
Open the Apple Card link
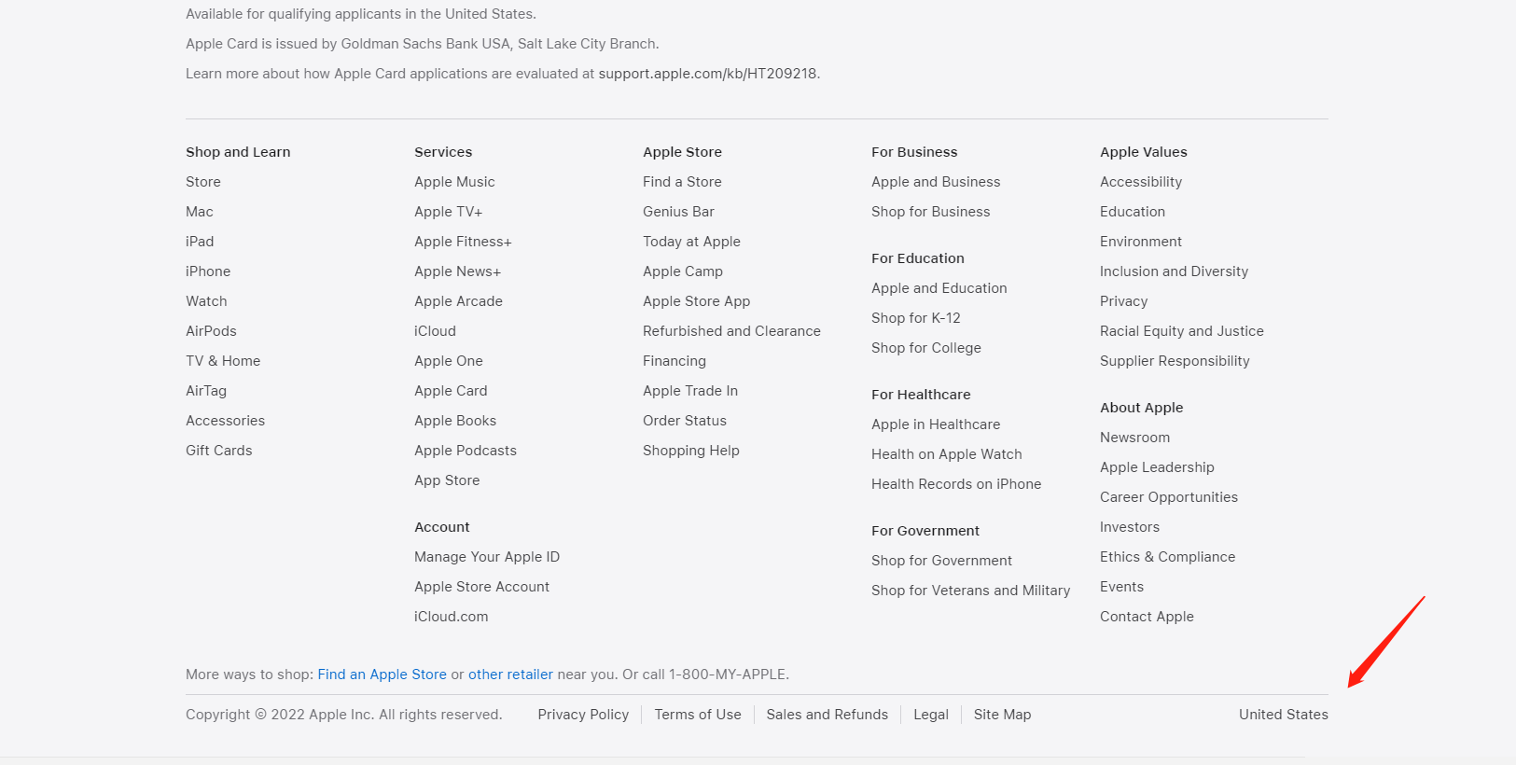click(451, 391)
